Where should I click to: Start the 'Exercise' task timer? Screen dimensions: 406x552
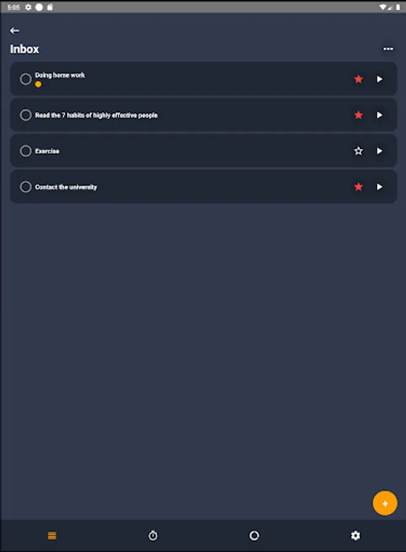tap(380, 151)
